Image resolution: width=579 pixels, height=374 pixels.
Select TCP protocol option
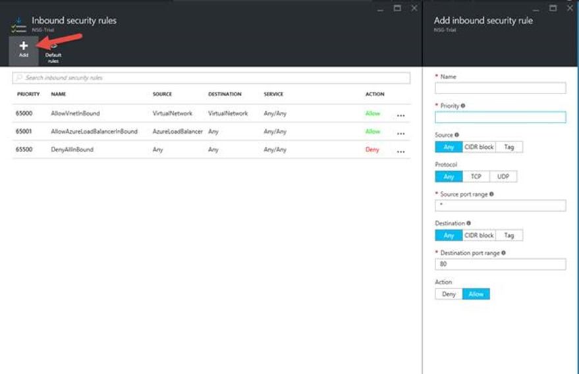[x=476, y=176]
